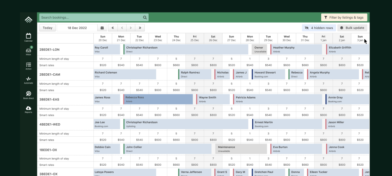Jump forward with double-right chevron button

pos(140,28)
